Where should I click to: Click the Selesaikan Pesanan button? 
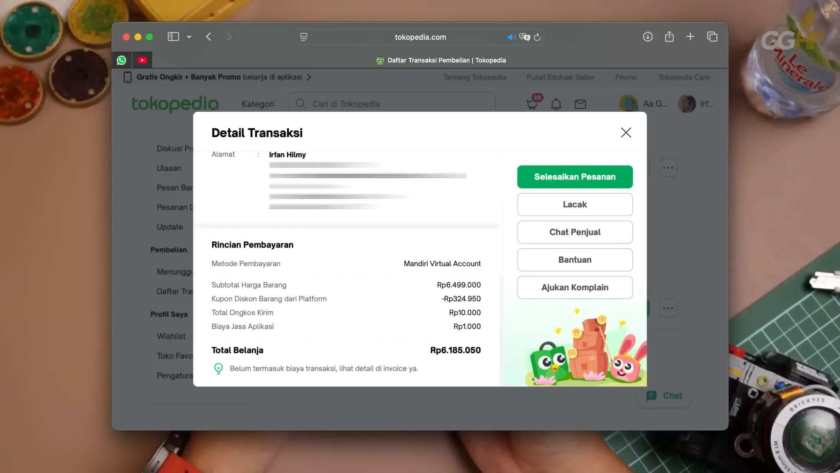click(575, 177)
